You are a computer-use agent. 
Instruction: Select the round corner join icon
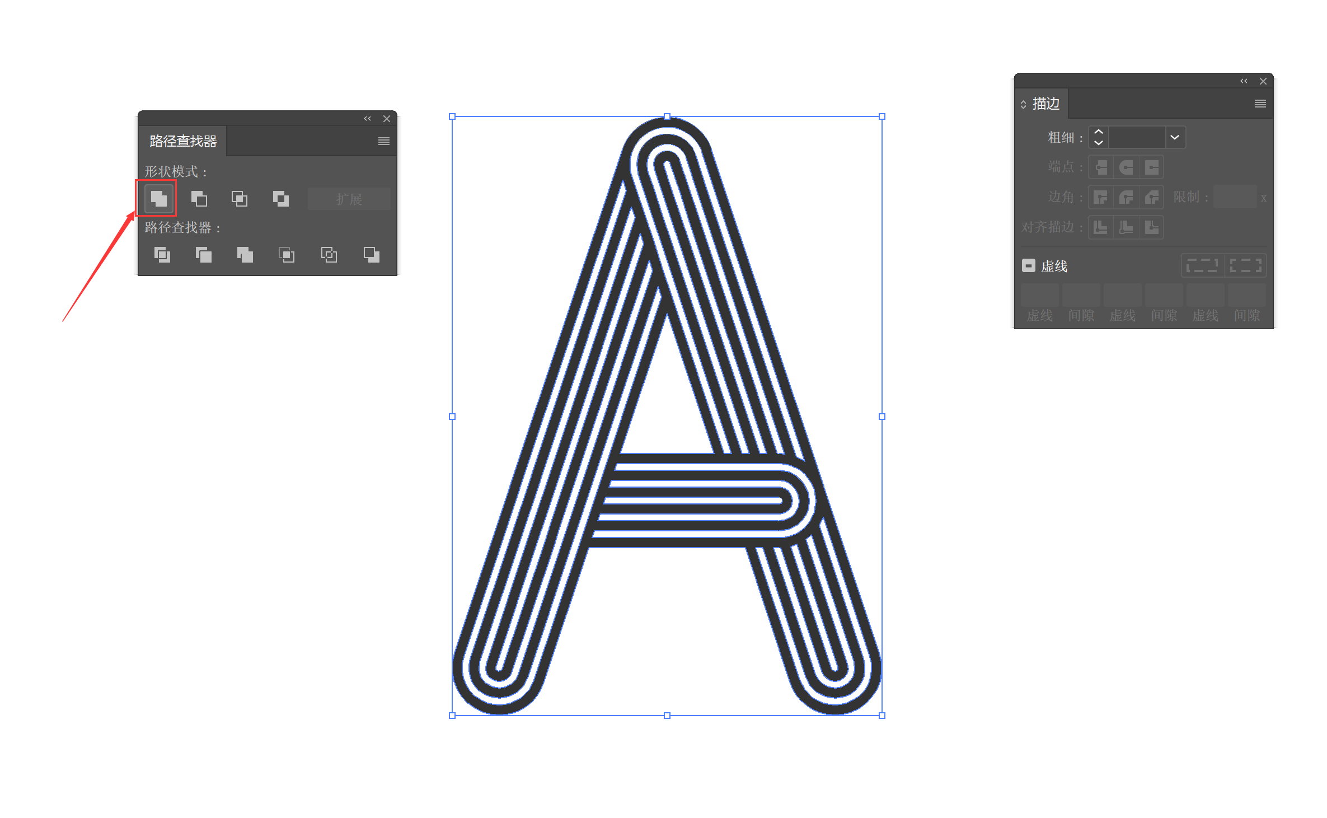pos(1127,194)
